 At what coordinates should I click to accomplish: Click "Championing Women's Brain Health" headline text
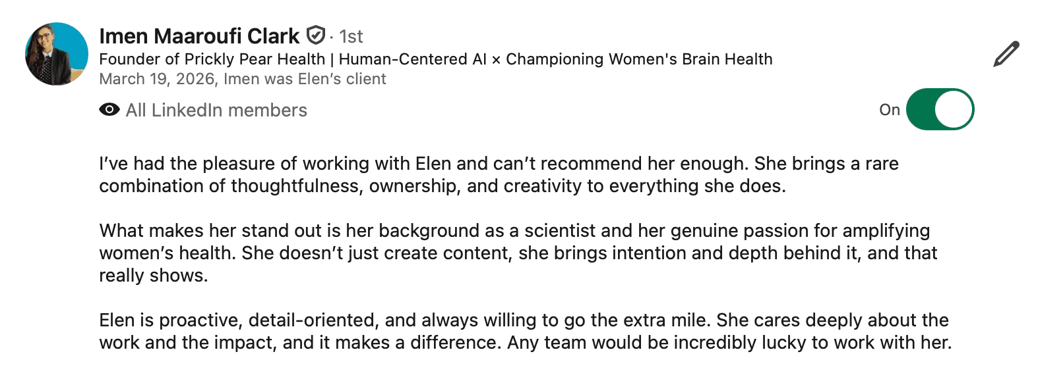click(639, 59)
